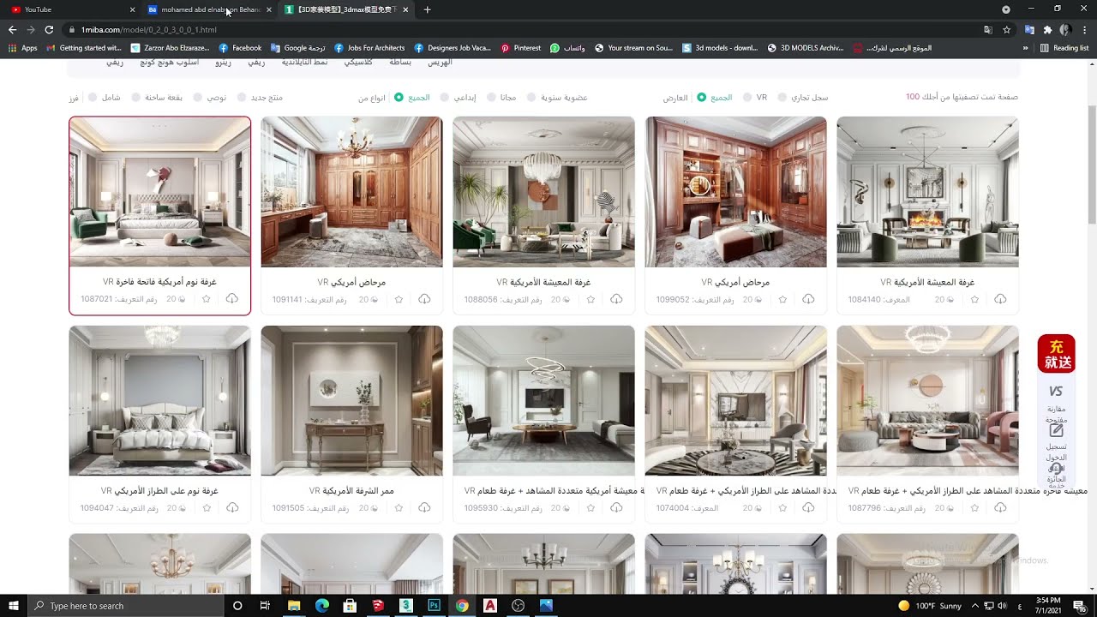Favorite the model with ID 1095930
The width and height of the screenshot is (1097, 617).
pos(590,508)
